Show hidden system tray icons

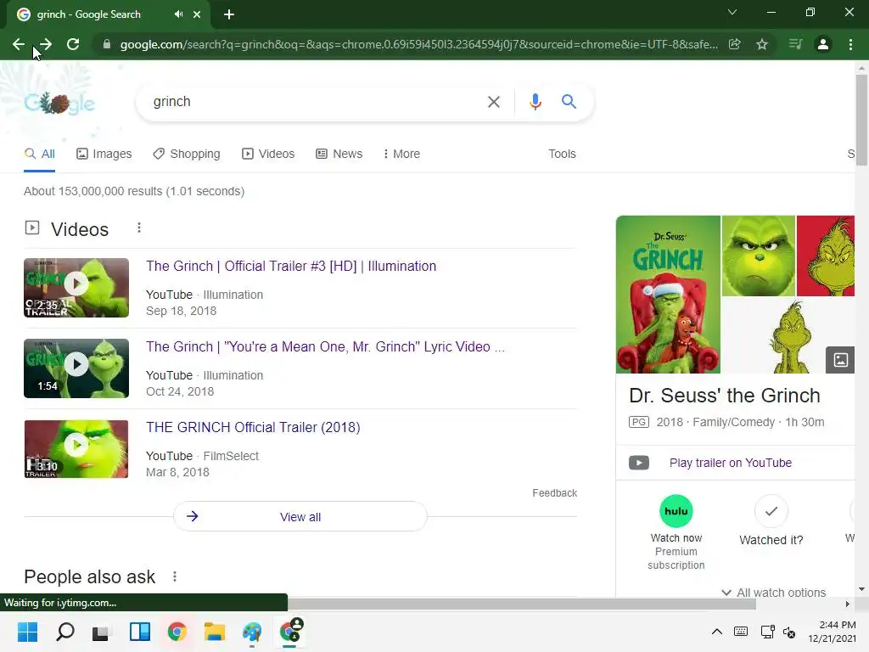[716, 632]
